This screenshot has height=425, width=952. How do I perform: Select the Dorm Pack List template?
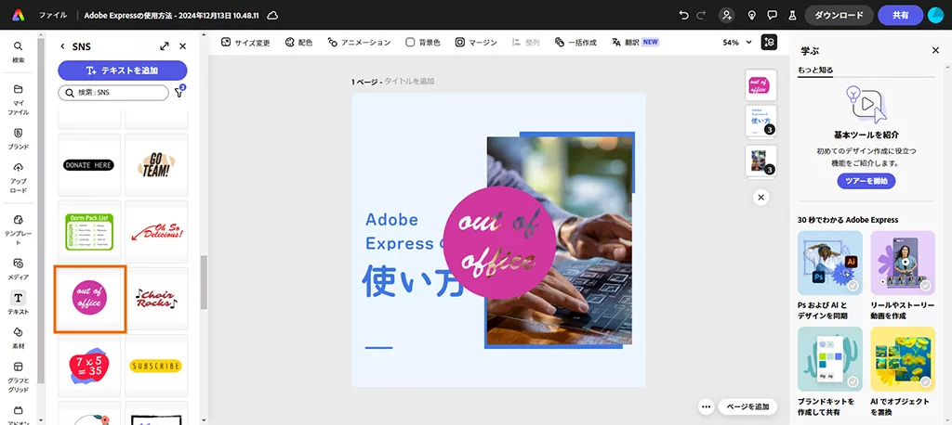click(89, 232)
